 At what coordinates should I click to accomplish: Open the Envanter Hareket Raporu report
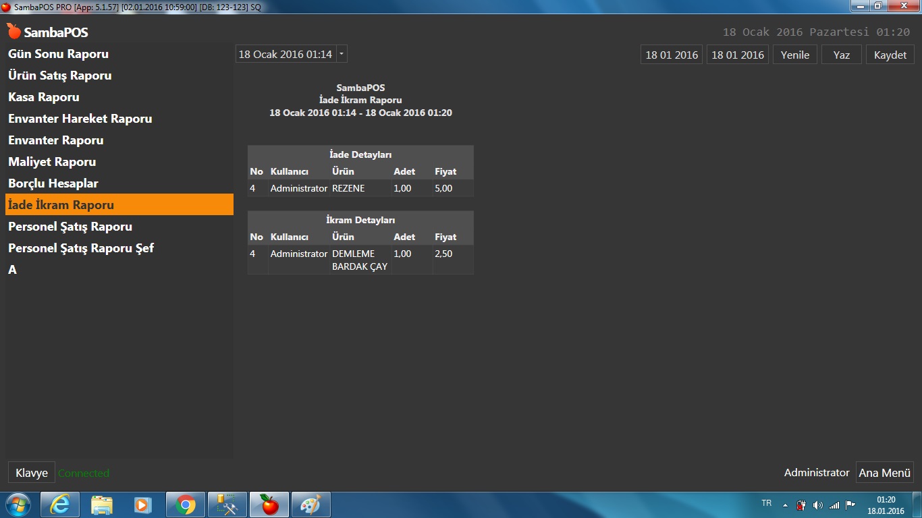click(80, 119)
